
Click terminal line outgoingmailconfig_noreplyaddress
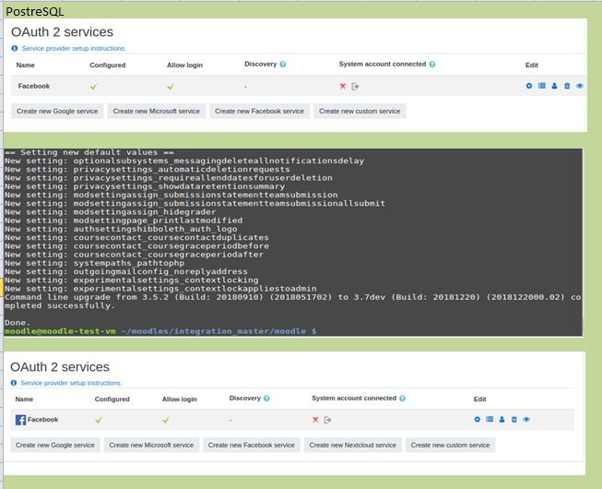click(126, 271)
